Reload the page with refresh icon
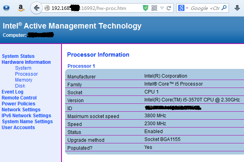 [x=169, y=8]
